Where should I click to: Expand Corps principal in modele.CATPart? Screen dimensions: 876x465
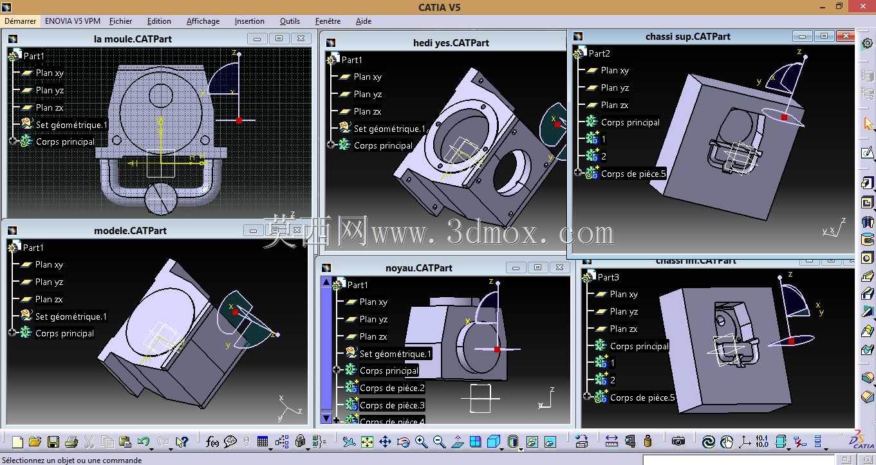(12, 333)
